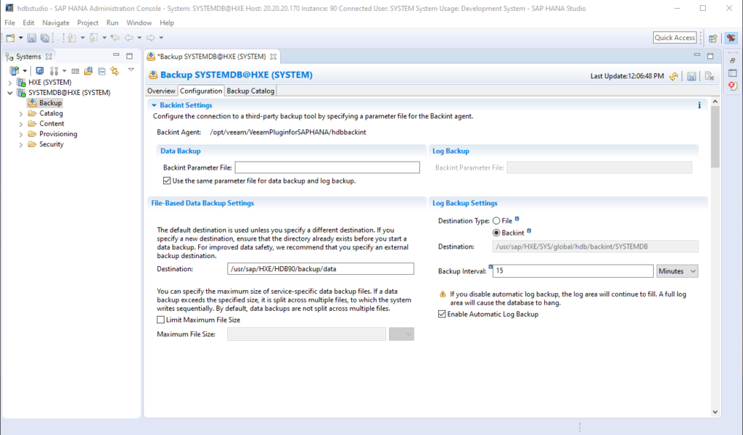The image size is (743, 435).
Task: Maximize the Backup editor area
Action: point(710,56)
